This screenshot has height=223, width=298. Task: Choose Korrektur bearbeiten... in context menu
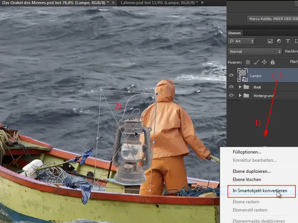[x=254, y=160]
